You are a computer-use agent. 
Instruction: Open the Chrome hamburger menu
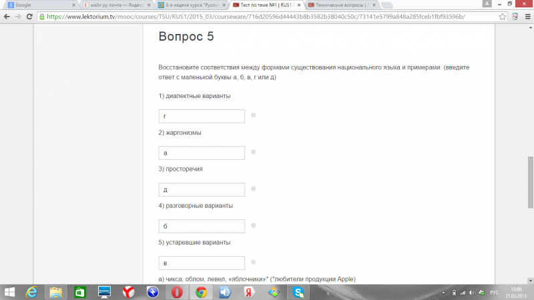tap(527, 17)
